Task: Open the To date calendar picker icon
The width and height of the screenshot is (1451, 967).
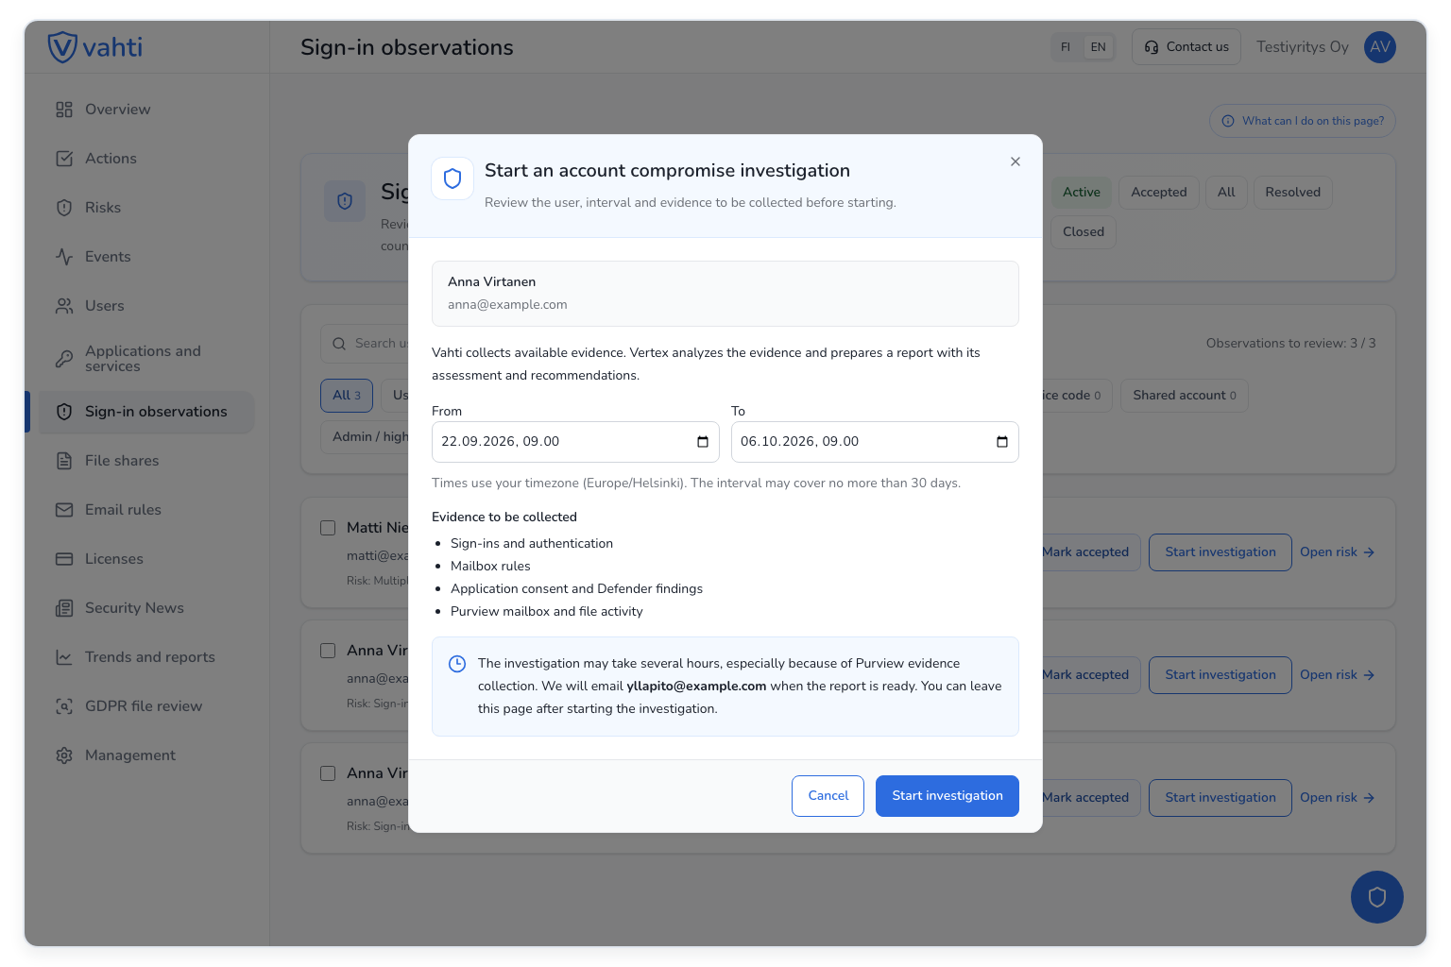Action: coord(1002,442)
